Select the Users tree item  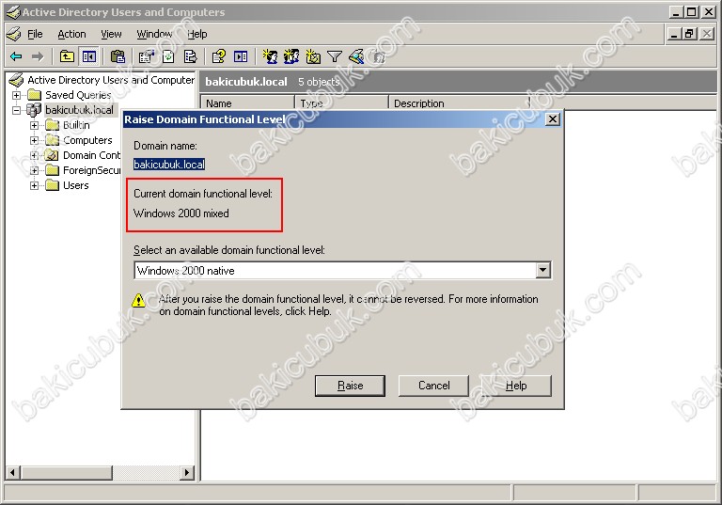coord(76,185)
